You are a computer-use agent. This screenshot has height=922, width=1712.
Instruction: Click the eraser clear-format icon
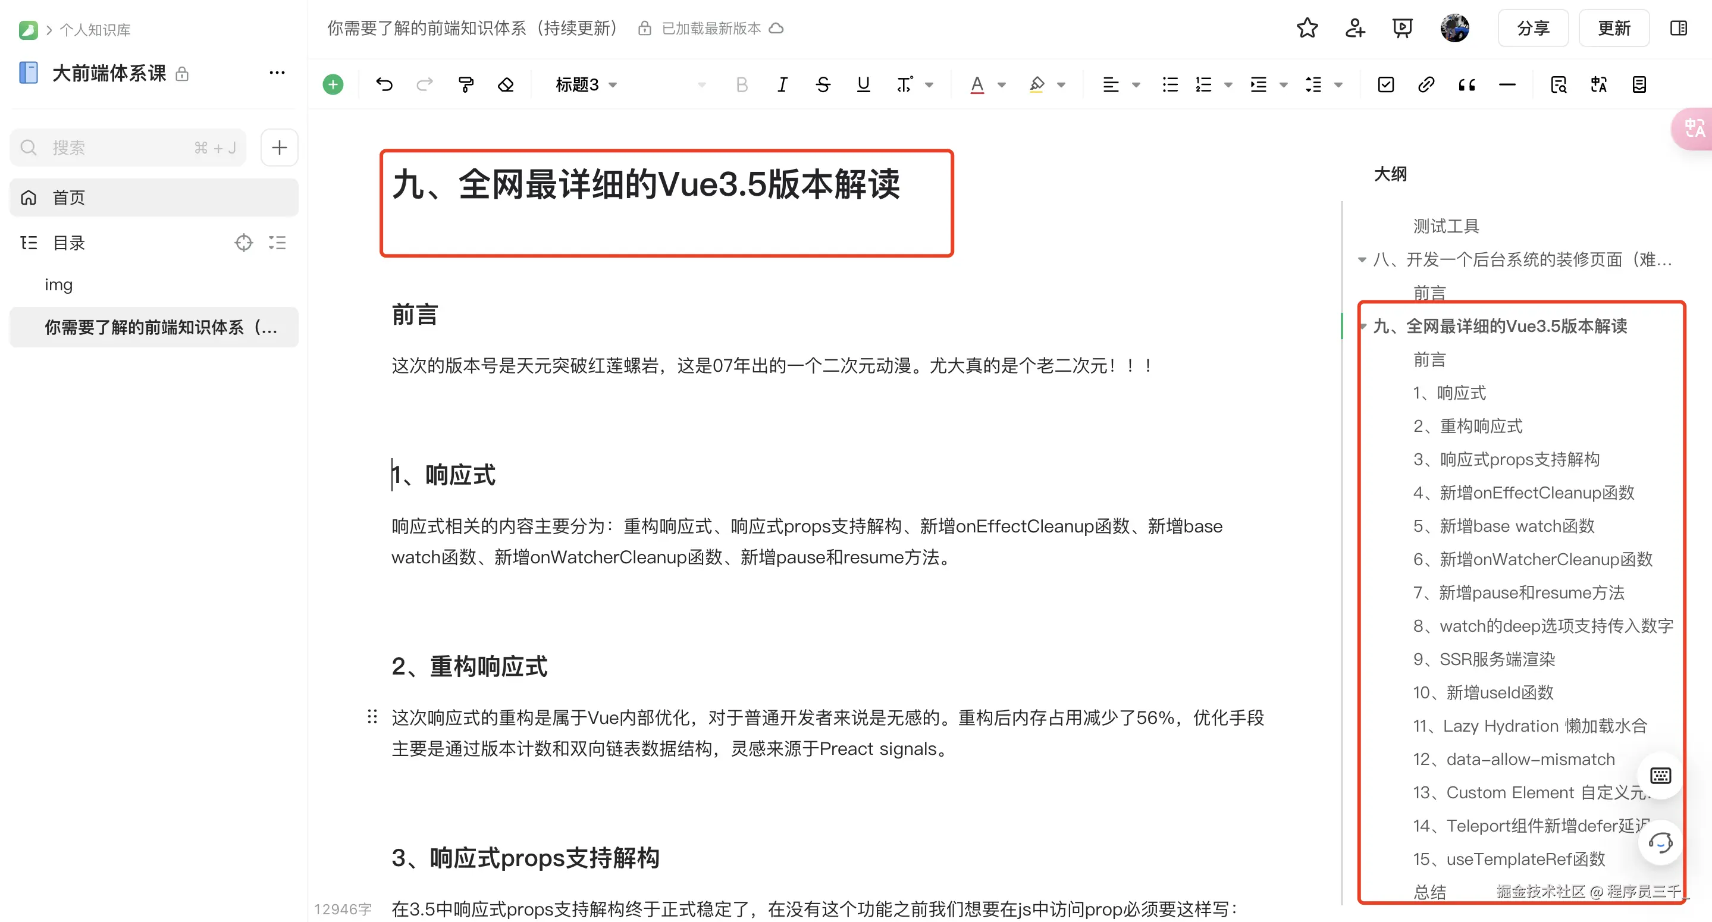coord(506,84)
